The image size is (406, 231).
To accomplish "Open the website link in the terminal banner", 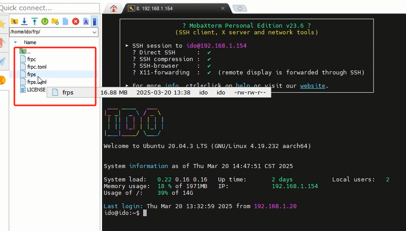I will pos(312,86).
